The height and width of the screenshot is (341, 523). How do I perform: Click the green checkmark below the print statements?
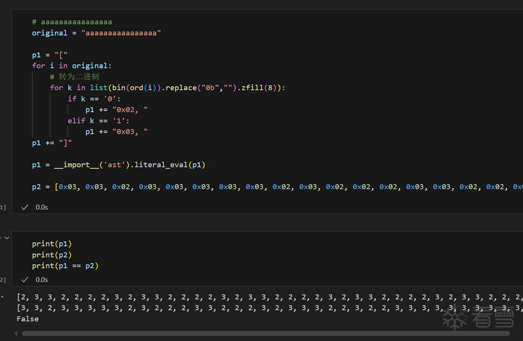[25, 280]
